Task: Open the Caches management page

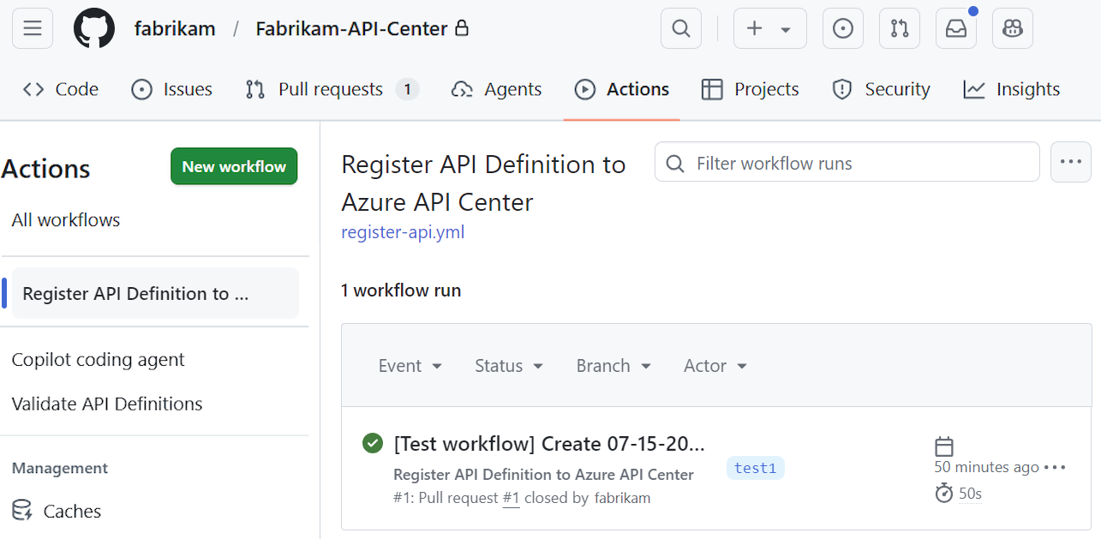Action: pos(72,511)
